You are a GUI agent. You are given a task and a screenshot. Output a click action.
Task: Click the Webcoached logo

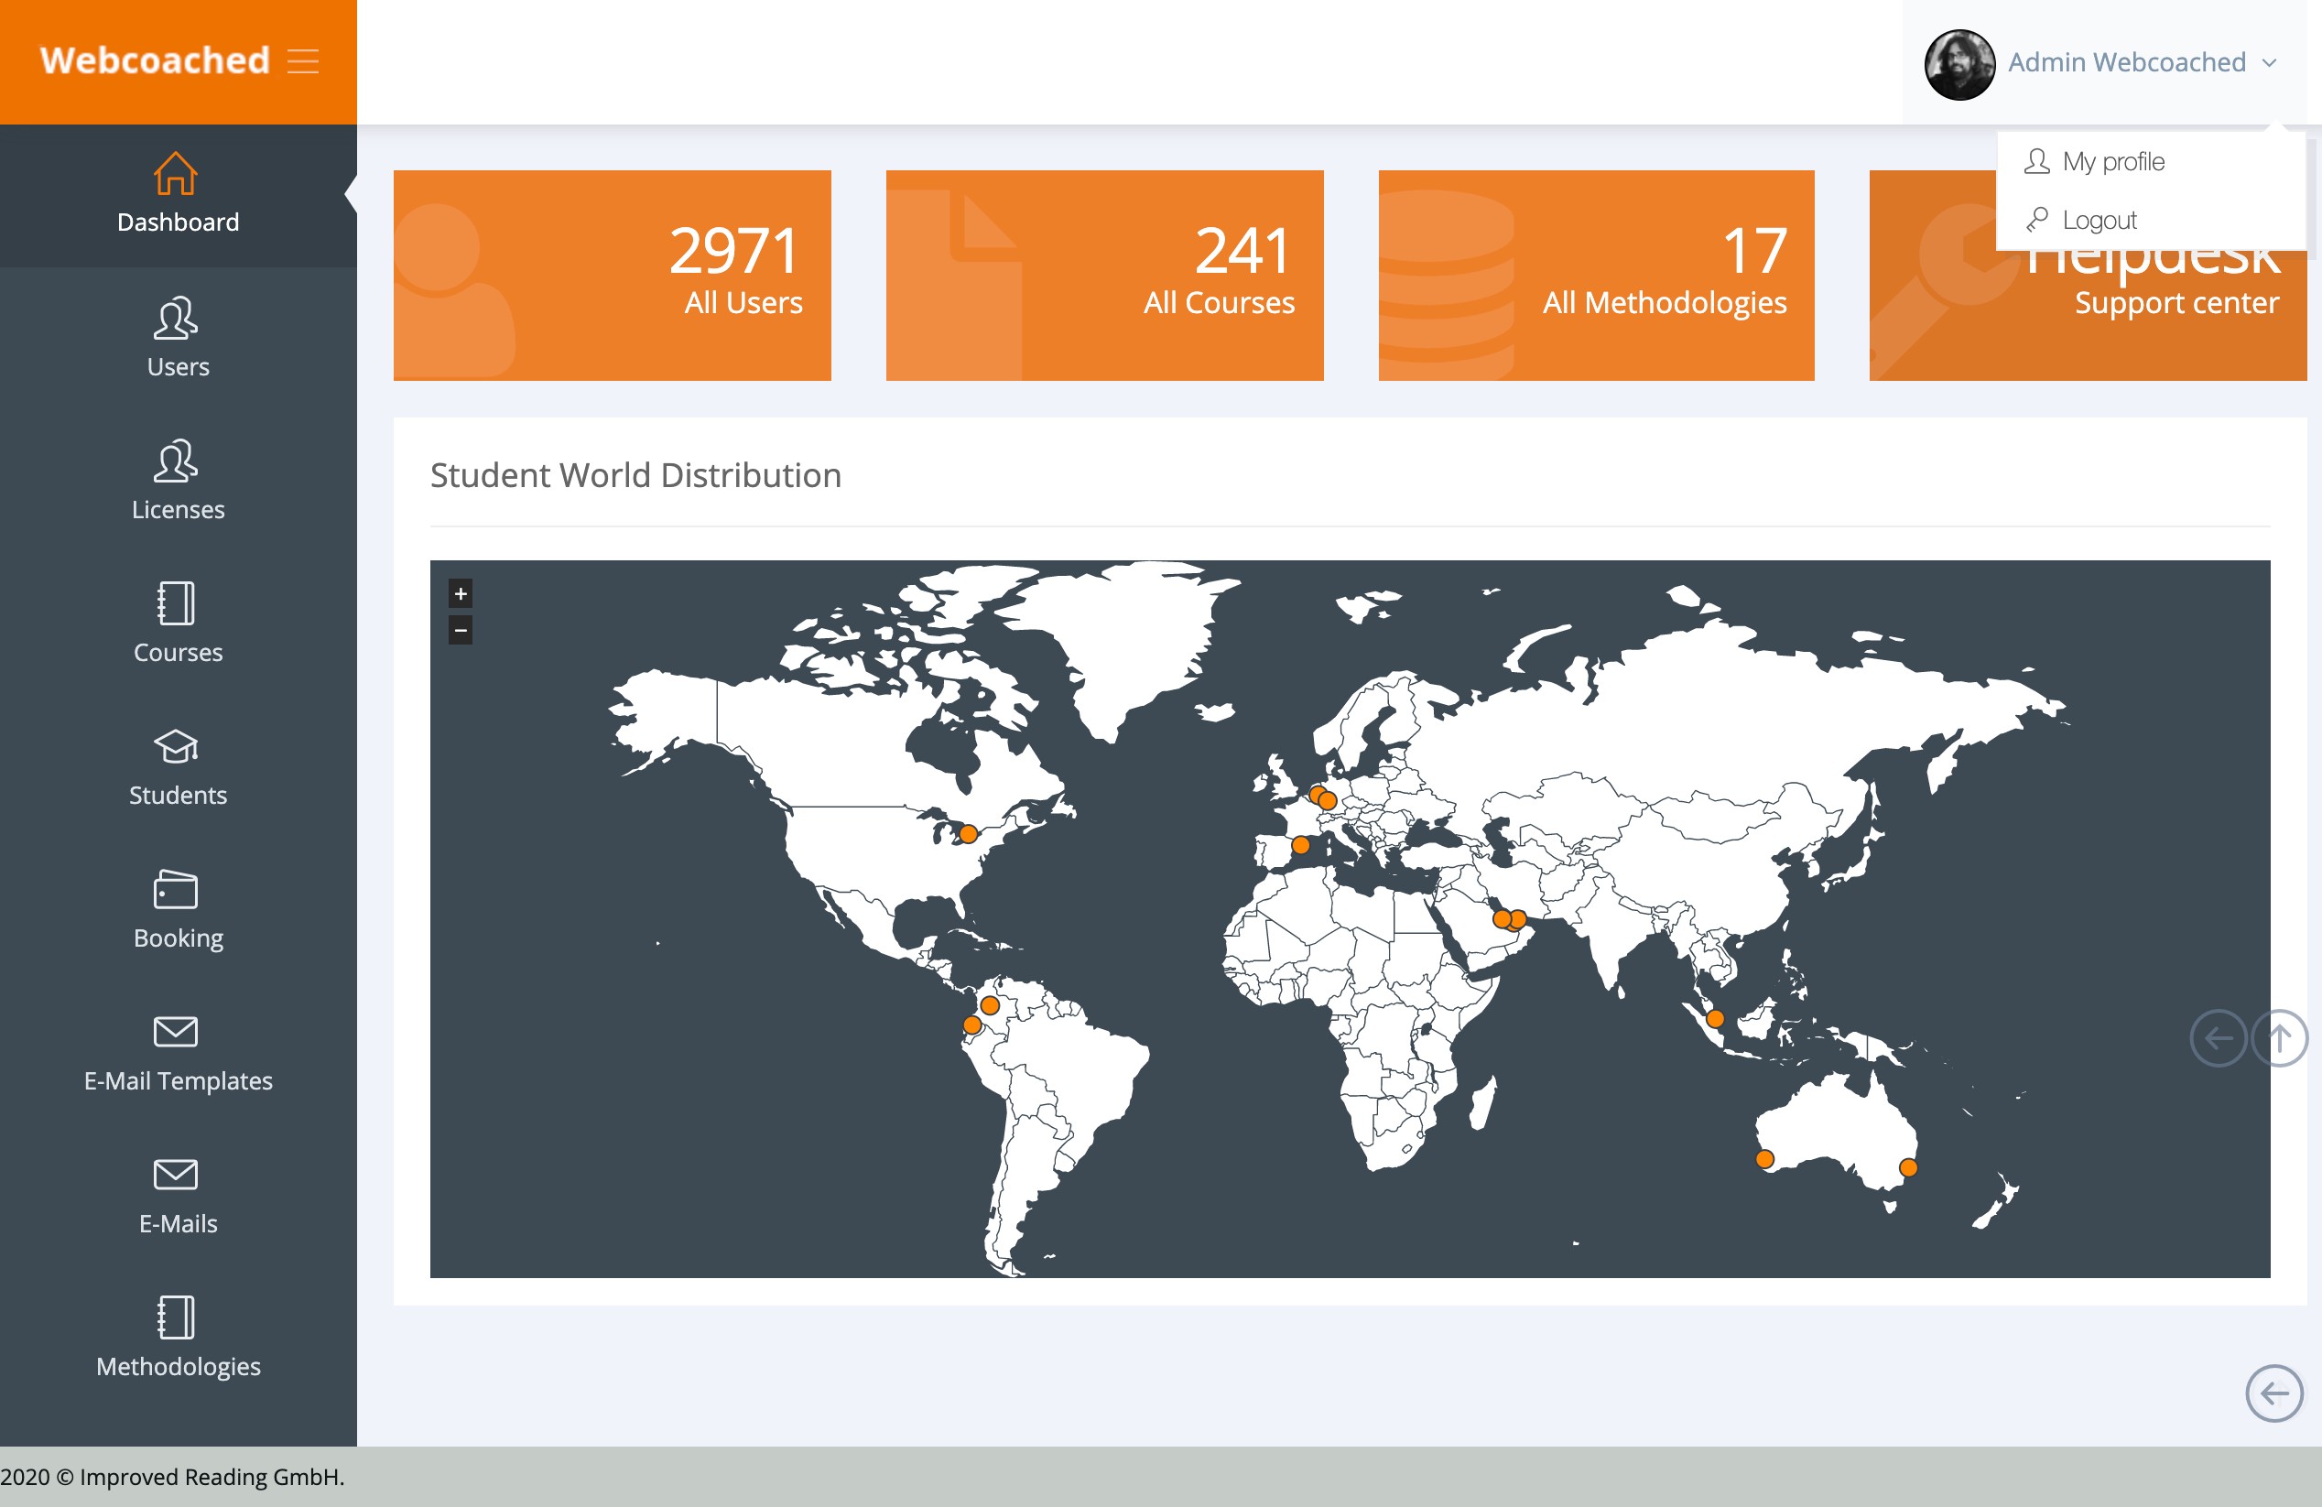[x=154, y=60]
